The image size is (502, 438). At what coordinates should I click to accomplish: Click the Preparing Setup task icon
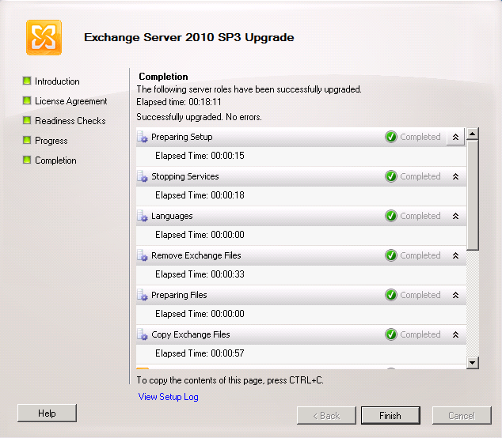coord(143,137)
